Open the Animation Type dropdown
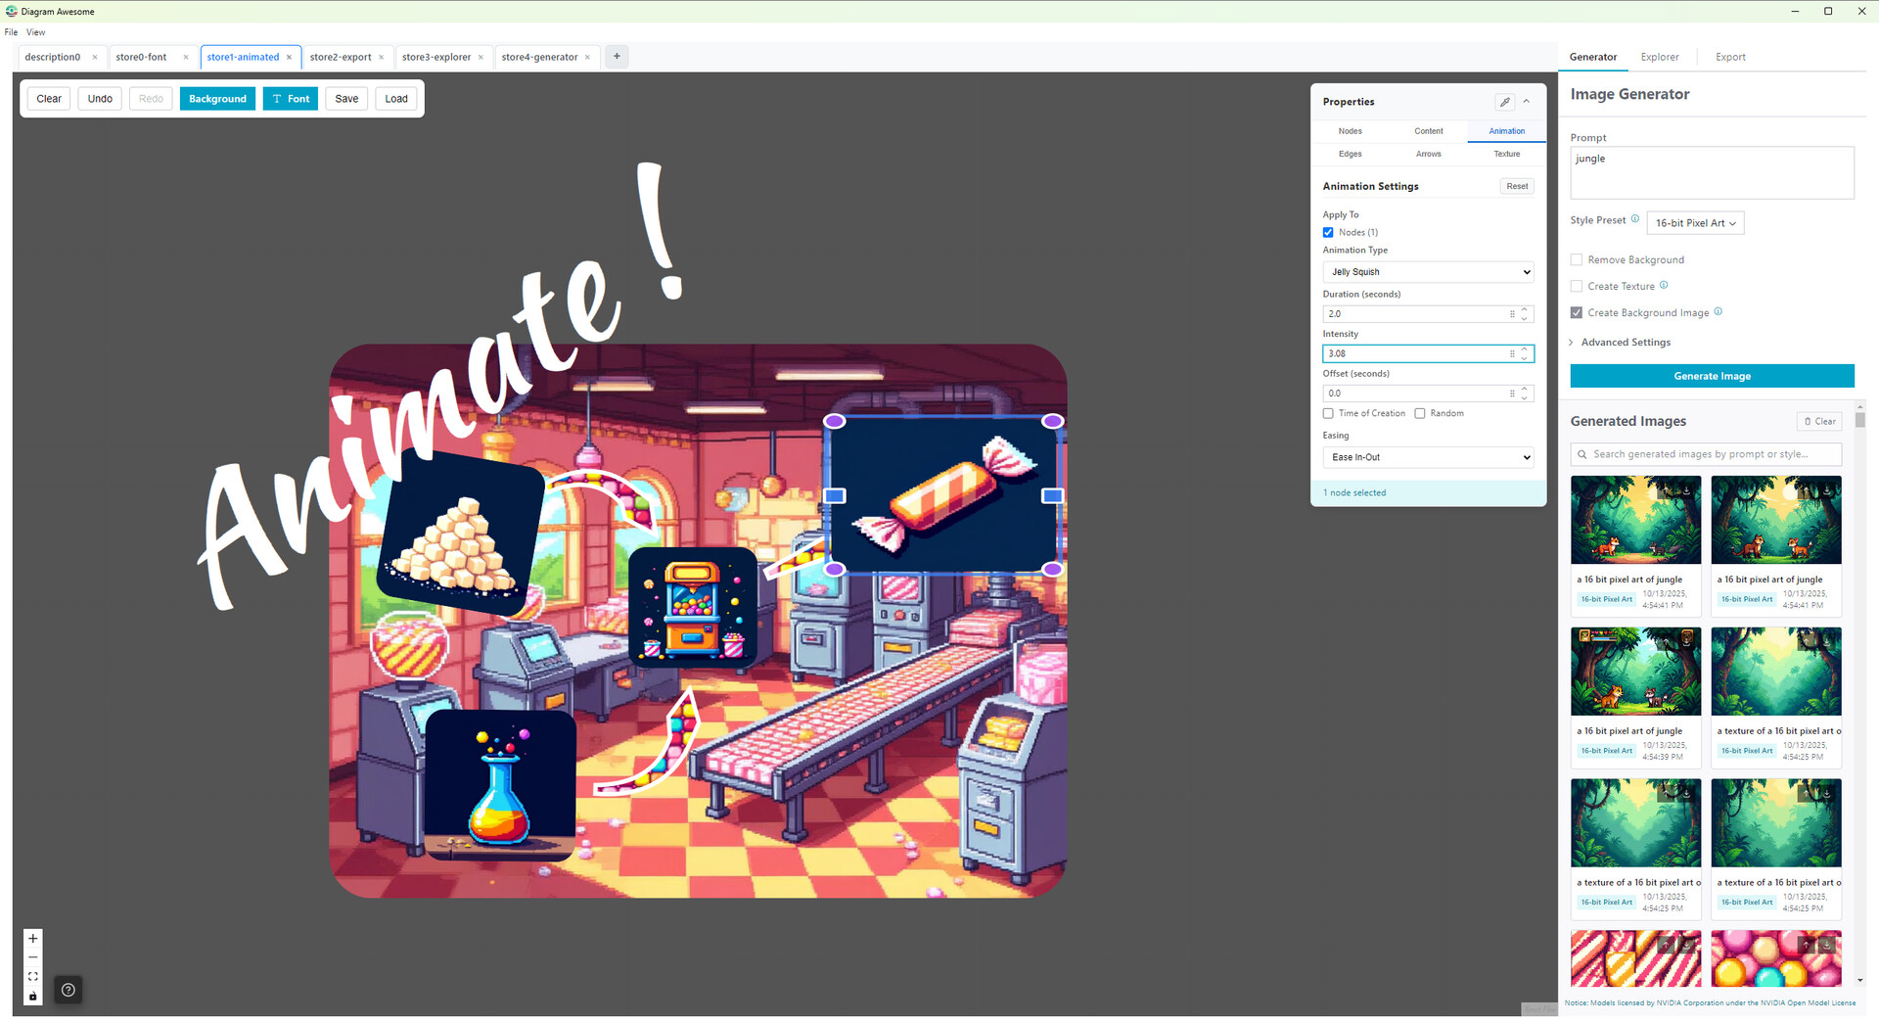 1428,272
